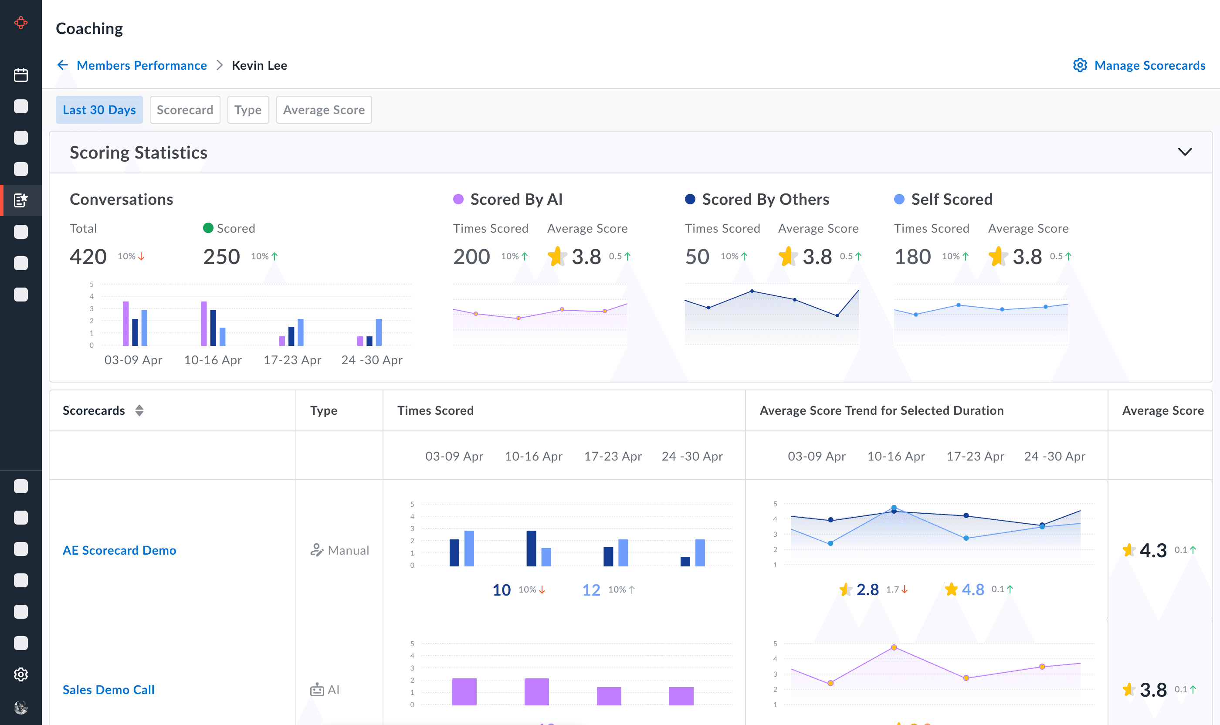The image size is (1220, 725).
Task: Go to Members Performance breadcrumb
Action: point(142,65)
